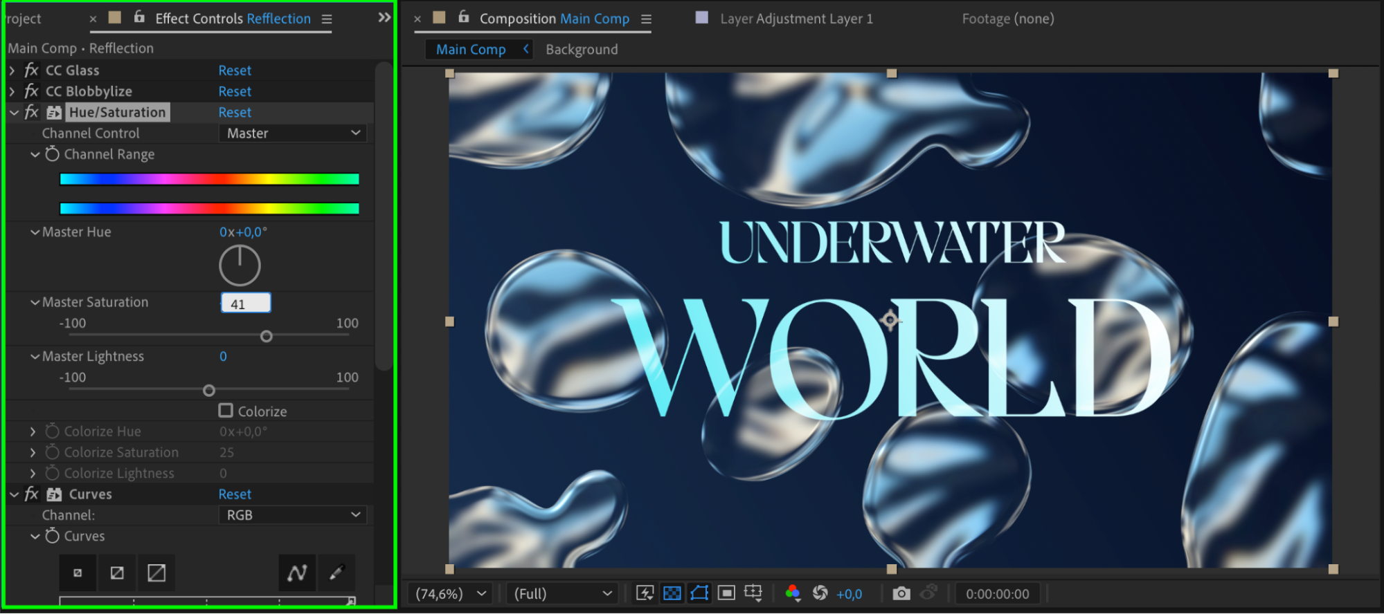Expand the CC Glass effect

click(x=12, y=71)
